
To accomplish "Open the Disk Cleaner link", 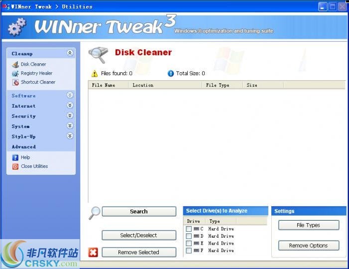I will 33,64.
